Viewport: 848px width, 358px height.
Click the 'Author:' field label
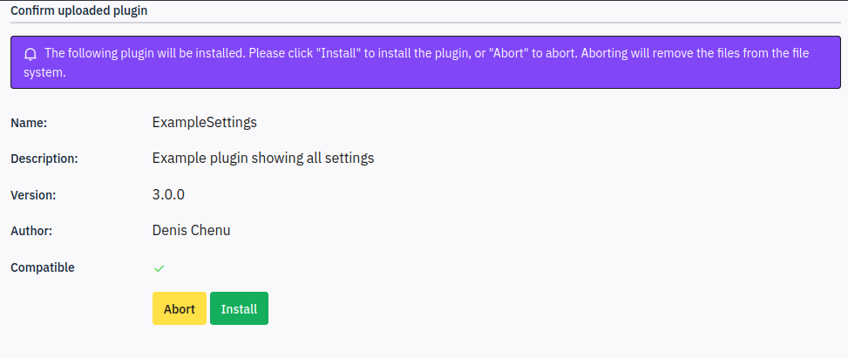pyautogui.click(x=31, y=232)
